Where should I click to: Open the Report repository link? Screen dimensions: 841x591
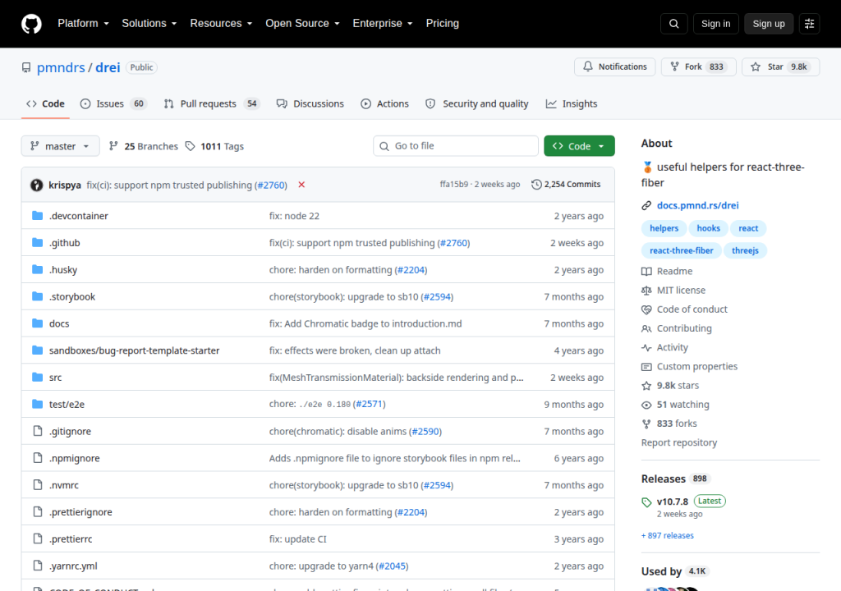pos(679,442)
